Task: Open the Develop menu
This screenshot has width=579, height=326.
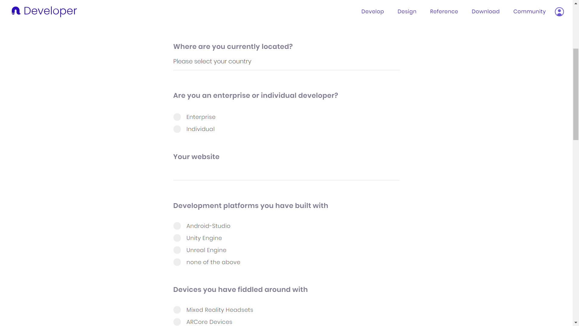Action: coord(372,11)
